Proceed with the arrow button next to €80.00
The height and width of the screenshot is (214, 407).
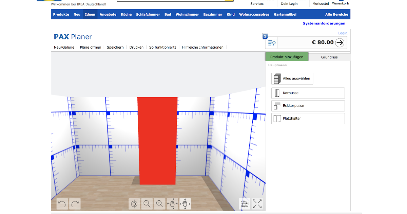[x=340, y=42]
